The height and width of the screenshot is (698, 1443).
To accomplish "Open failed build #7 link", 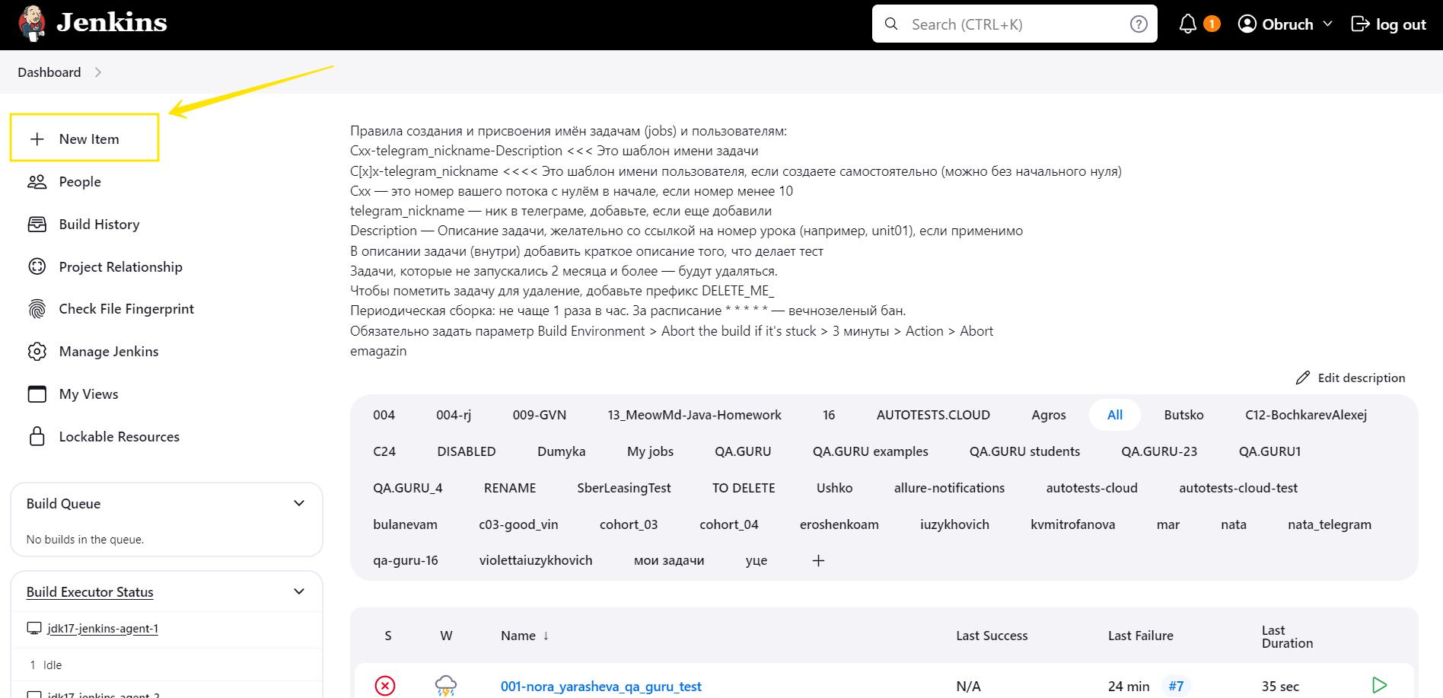I will 1177,687.
